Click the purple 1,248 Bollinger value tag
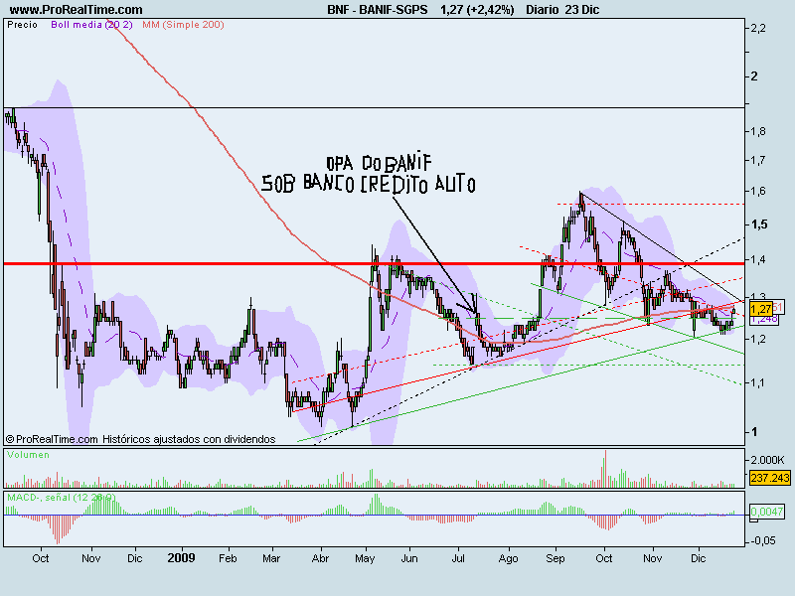 point(763,319)
